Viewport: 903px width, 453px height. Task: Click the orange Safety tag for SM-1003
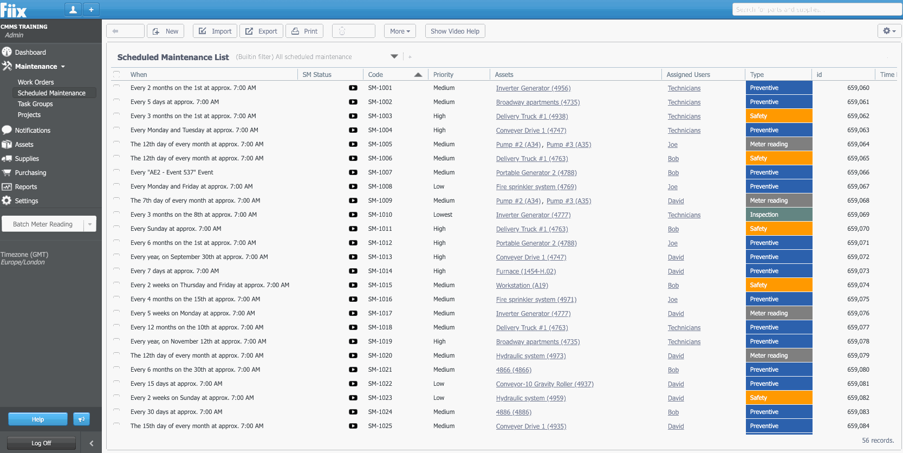point(778,116)
